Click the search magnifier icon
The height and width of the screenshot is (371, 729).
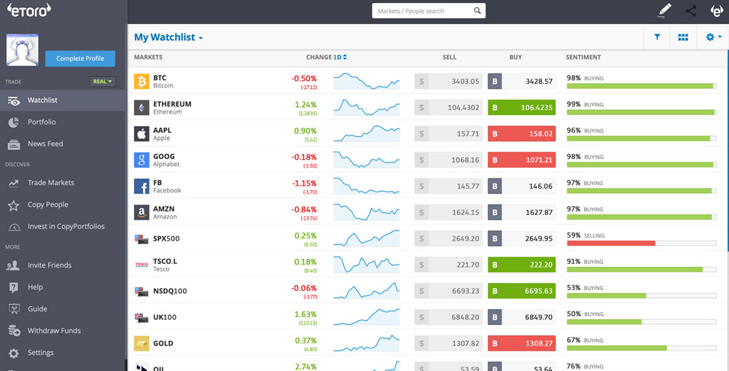click(x=477, y=11)
